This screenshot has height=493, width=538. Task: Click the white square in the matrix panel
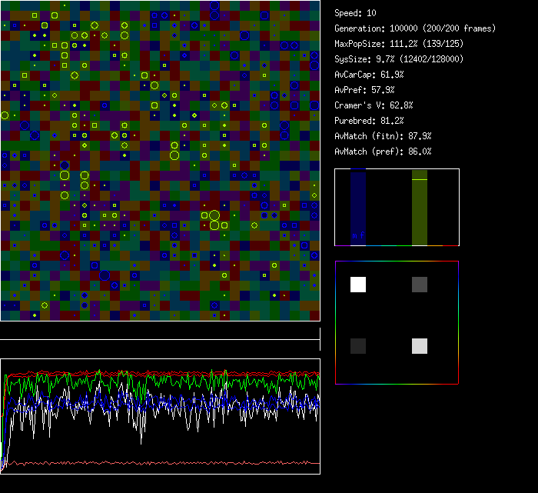pos(358,285)
